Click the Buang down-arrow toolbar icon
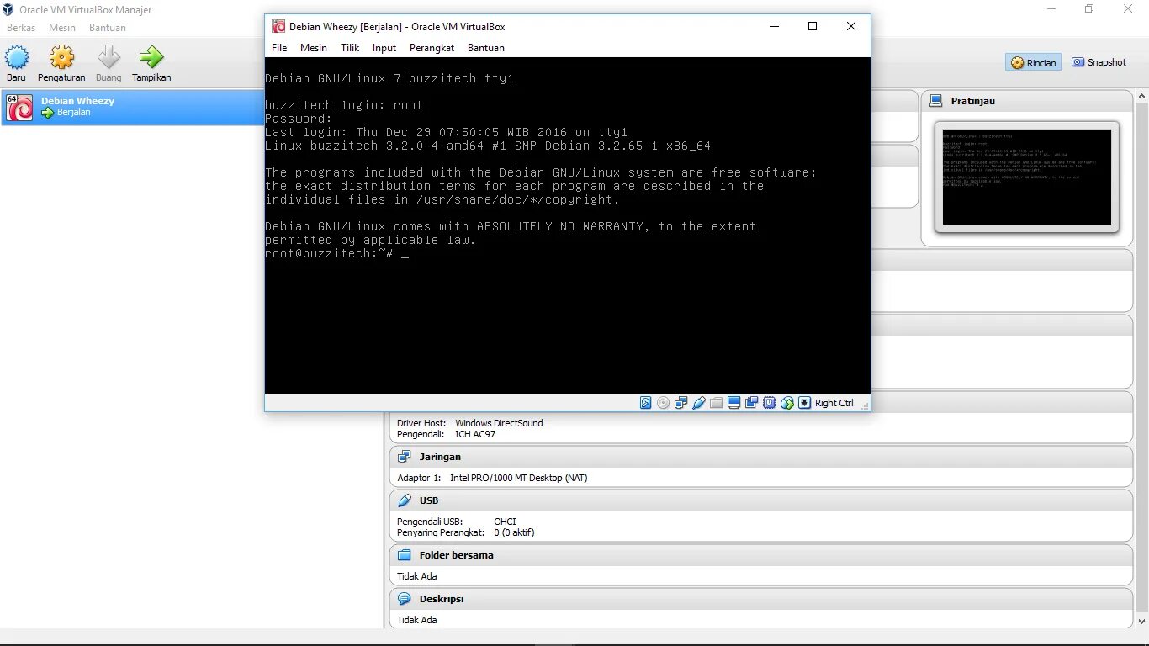This screenshot has height=646, width=1149. tap(109, 57)
